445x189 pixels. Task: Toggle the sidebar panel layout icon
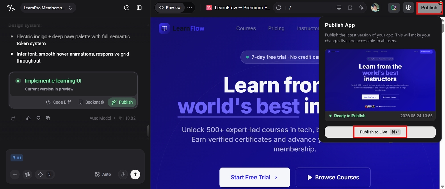(139, 8)
